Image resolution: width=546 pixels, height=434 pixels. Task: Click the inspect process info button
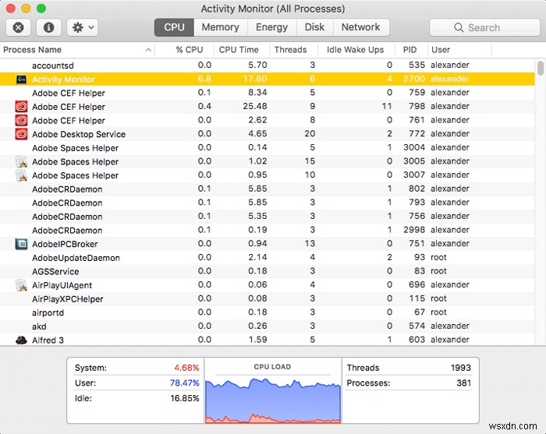click(49, 27)
